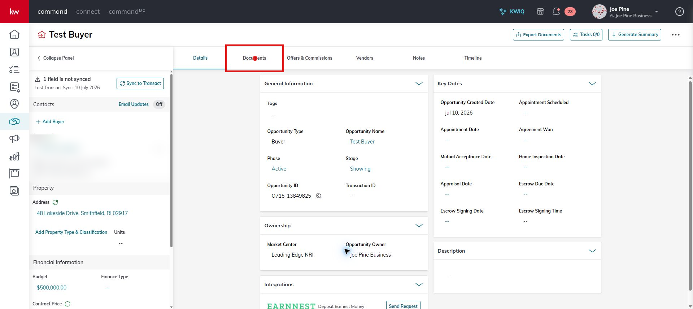This screenshot has height=309, width=693.
Task: Copy the Opportunity ID icon
Action: 319,196
